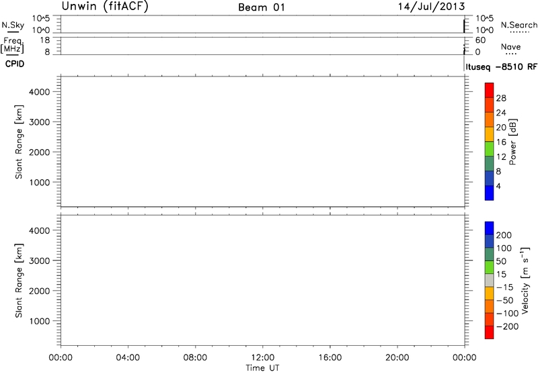538x372 pixels.
Task: Click the '4000' tick of the velocity panel
Action: point(40,230)
